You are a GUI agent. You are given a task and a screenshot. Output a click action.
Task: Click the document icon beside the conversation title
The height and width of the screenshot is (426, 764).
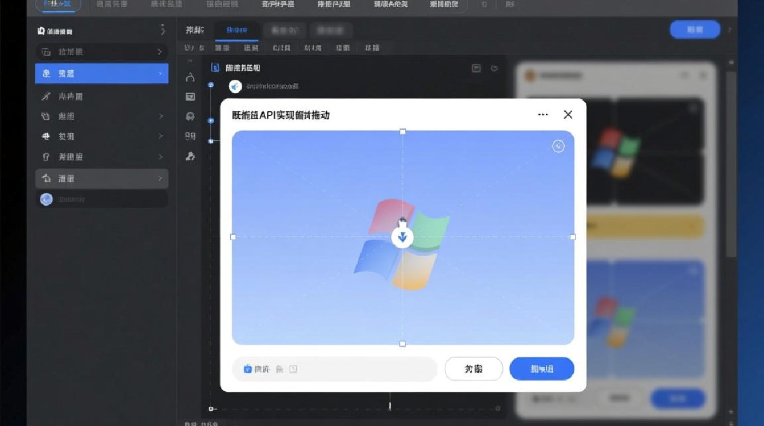(x=214, y=68)
